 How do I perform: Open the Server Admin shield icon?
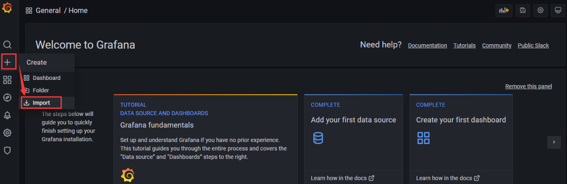[7, 150]
